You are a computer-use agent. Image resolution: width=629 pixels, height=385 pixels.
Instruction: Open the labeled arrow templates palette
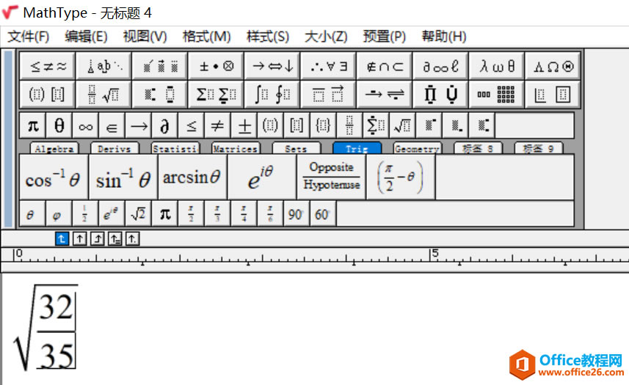click(385, 95)
